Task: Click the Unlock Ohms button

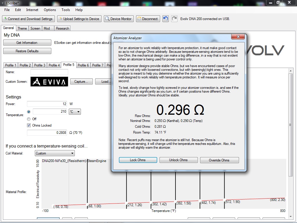Action: tap(178, 160)
